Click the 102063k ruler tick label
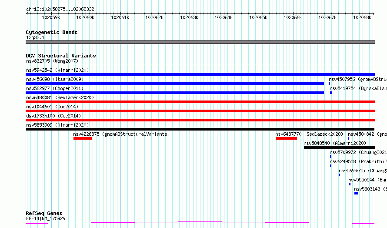 point(189,17)
